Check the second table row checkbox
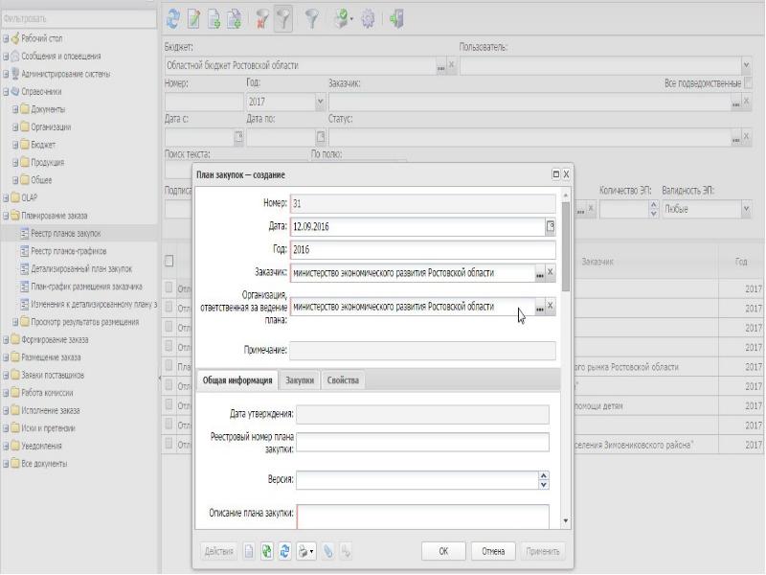 (x=169, y=307)
